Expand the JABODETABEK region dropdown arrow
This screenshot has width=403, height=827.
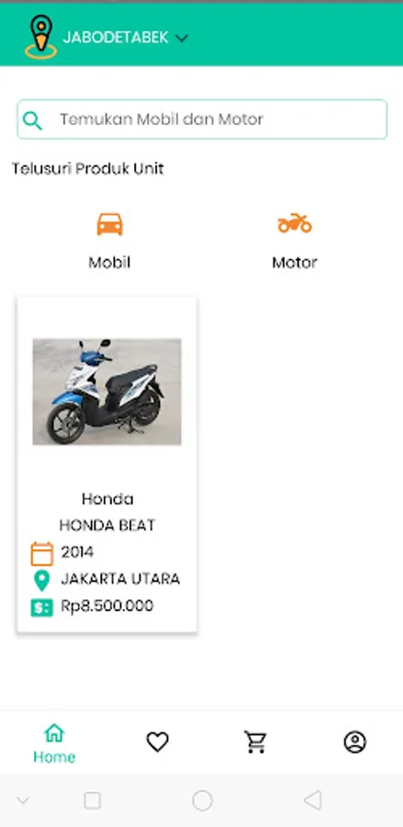[182, 38]
